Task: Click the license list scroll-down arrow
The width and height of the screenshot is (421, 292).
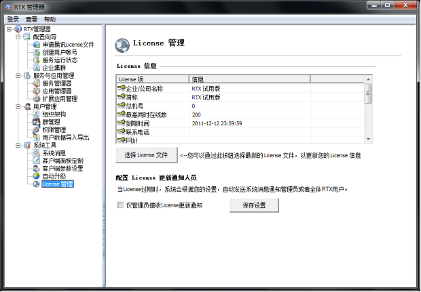Action: coord(368,140)
